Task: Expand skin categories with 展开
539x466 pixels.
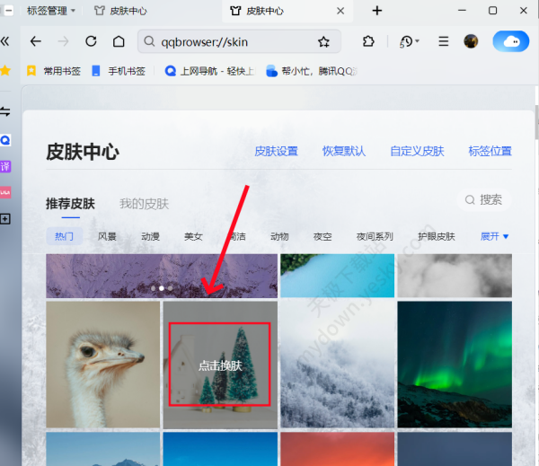Action: (x=495, y=236)
